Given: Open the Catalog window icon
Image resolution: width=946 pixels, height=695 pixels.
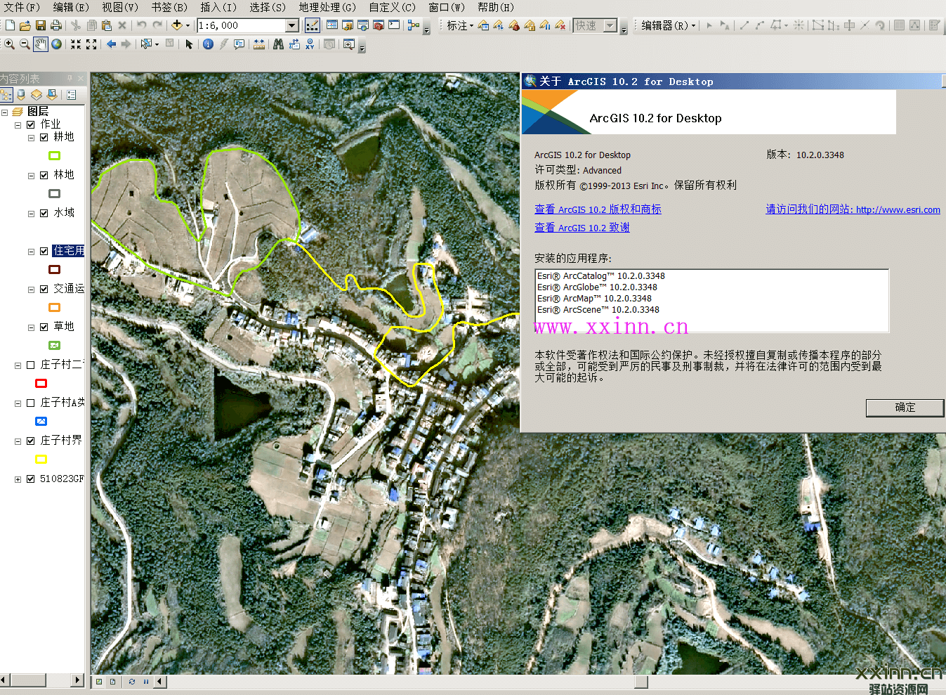Looking at the screenshot, I should click(348, 25).
